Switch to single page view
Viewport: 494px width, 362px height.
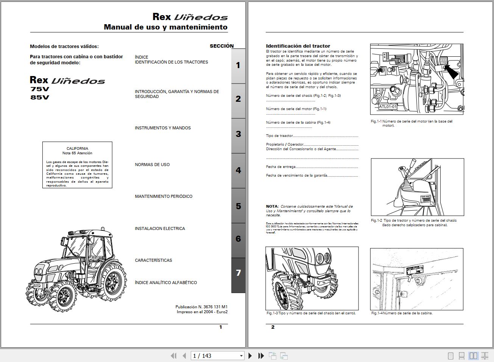[450, 356]
